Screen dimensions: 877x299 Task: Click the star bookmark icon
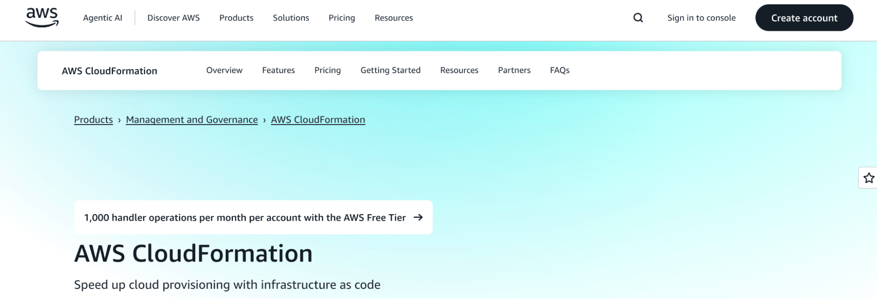868,178
